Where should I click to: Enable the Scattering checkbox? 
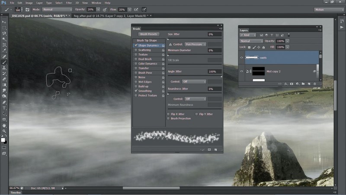coord(136,50)
